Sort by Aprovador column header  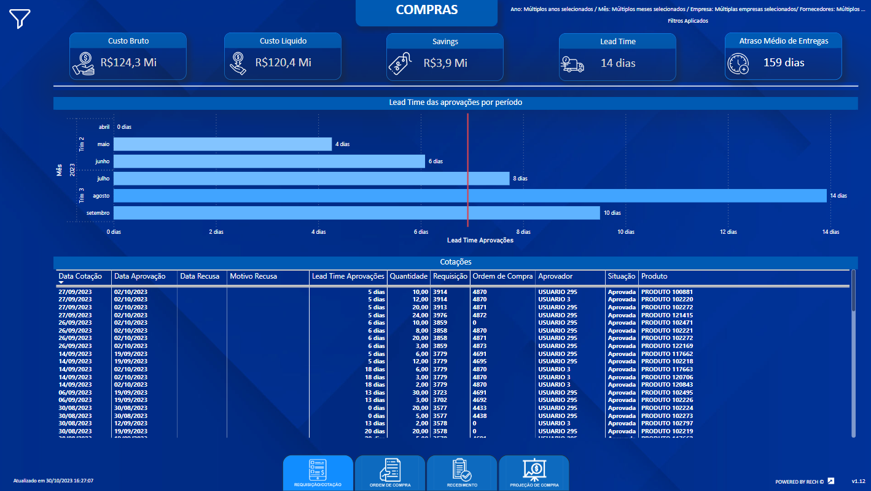(x=555, y=276)
